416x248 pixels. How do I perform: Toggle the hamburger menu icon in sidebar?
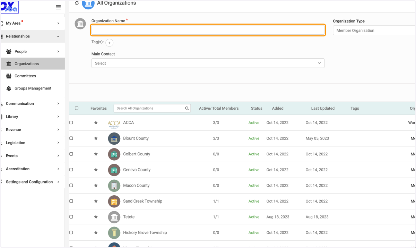pos(58,7)
